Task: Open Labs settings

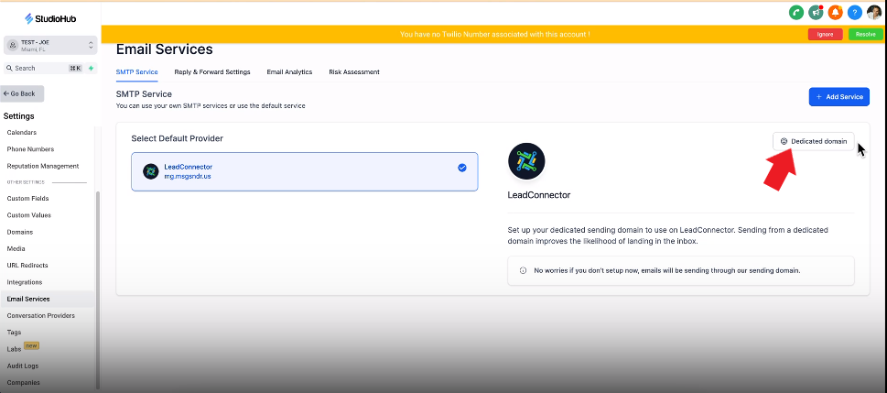Action: click(x=14, y=349)
